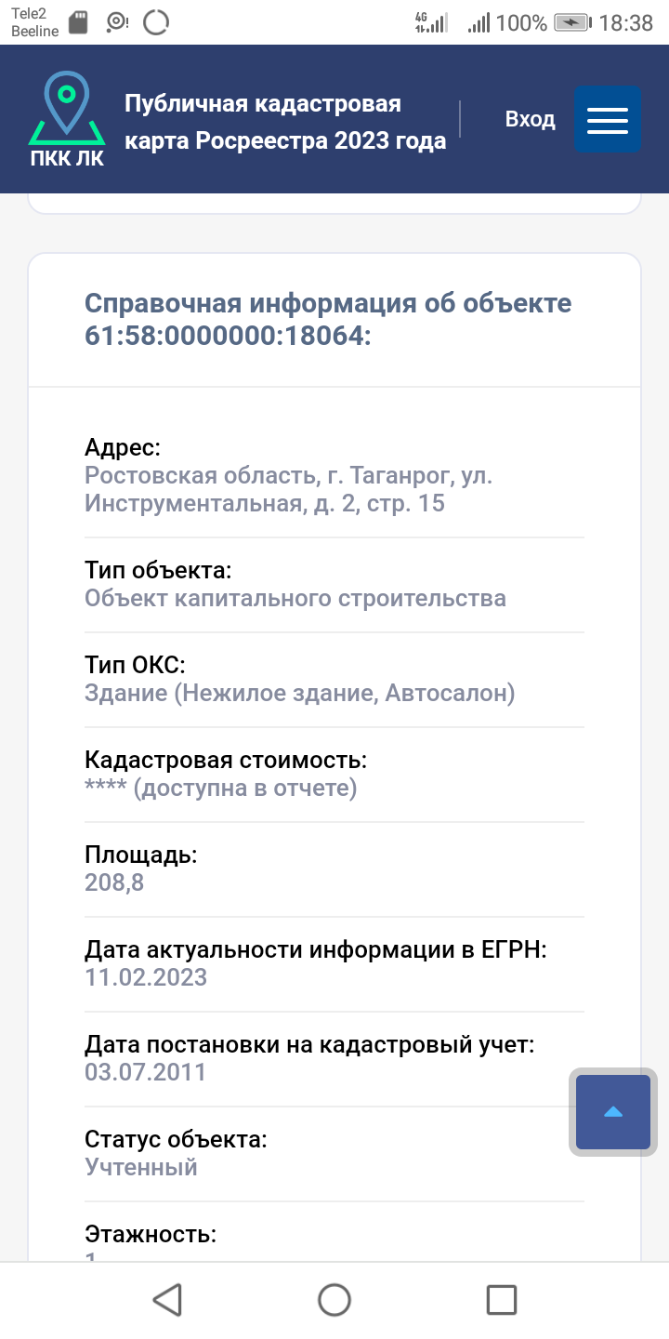This screenshot has width=669, height=1339.
Task: Tap the Тип ОКС value Здание
Action: 299,693
